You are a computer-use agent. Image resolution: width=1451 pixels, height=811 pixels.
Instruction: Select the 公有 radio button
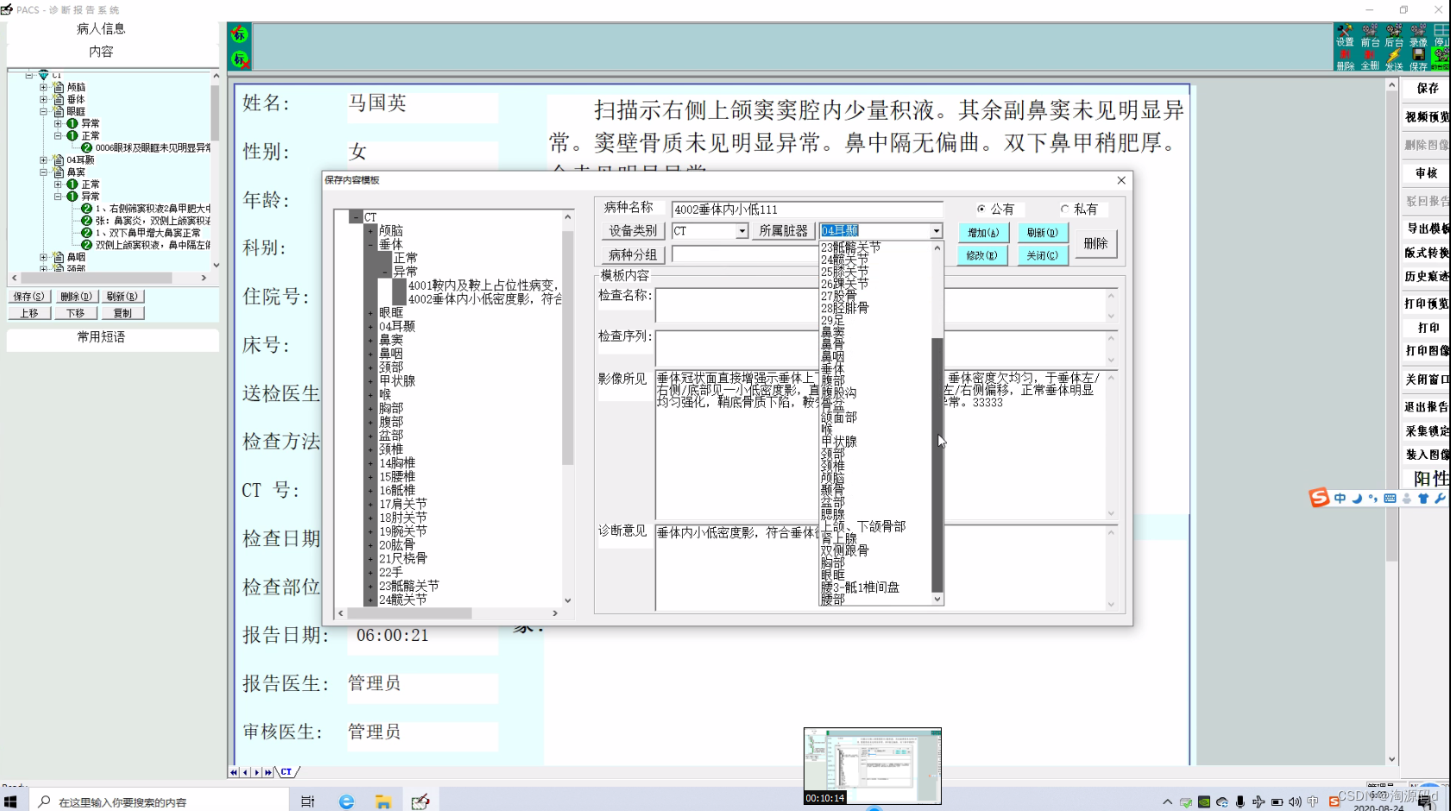[x=981, y=209]
